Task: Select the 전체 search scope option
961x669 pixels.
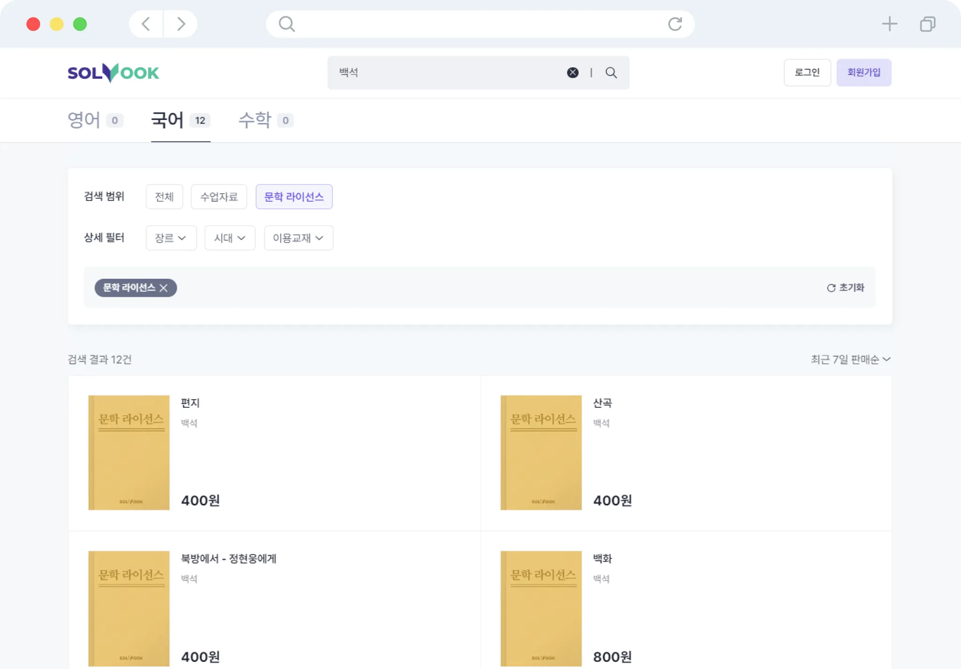Action: click(164, 197)
